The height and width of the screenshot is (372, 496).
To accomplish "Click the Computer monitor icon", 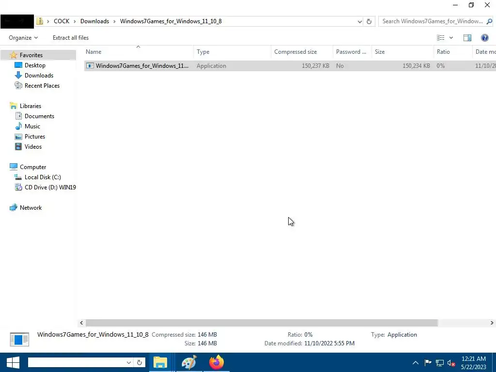I will [13, 167].
